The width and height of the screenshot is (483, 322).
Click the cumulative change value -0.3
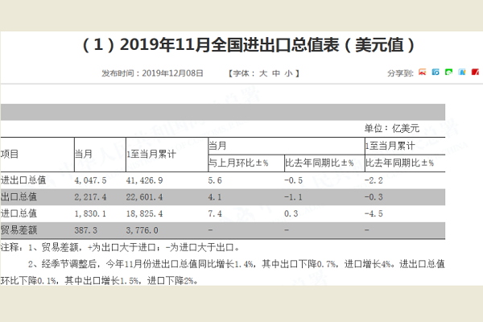pyautogui.click(x=374, y=197)
